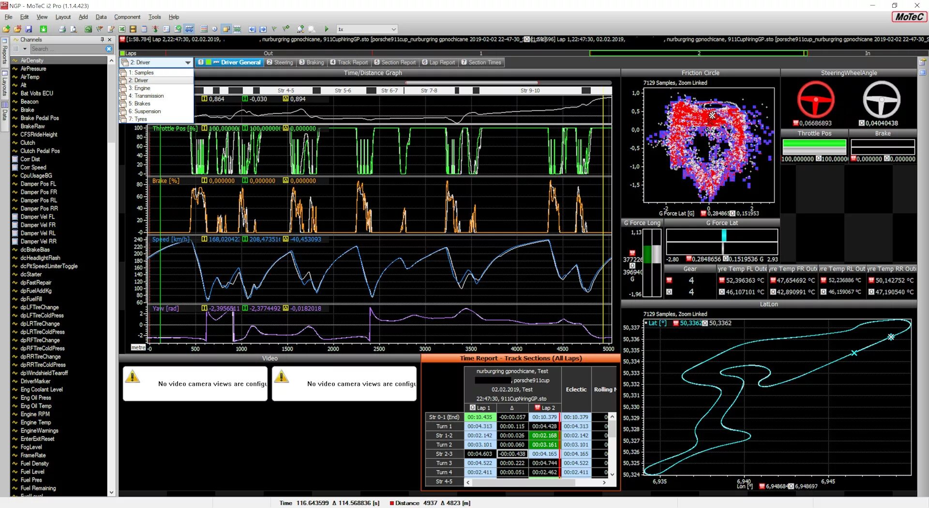Toggle the green square on Driver General tab
This screenshot has height=508, width=929.
(x=209, y=62)
